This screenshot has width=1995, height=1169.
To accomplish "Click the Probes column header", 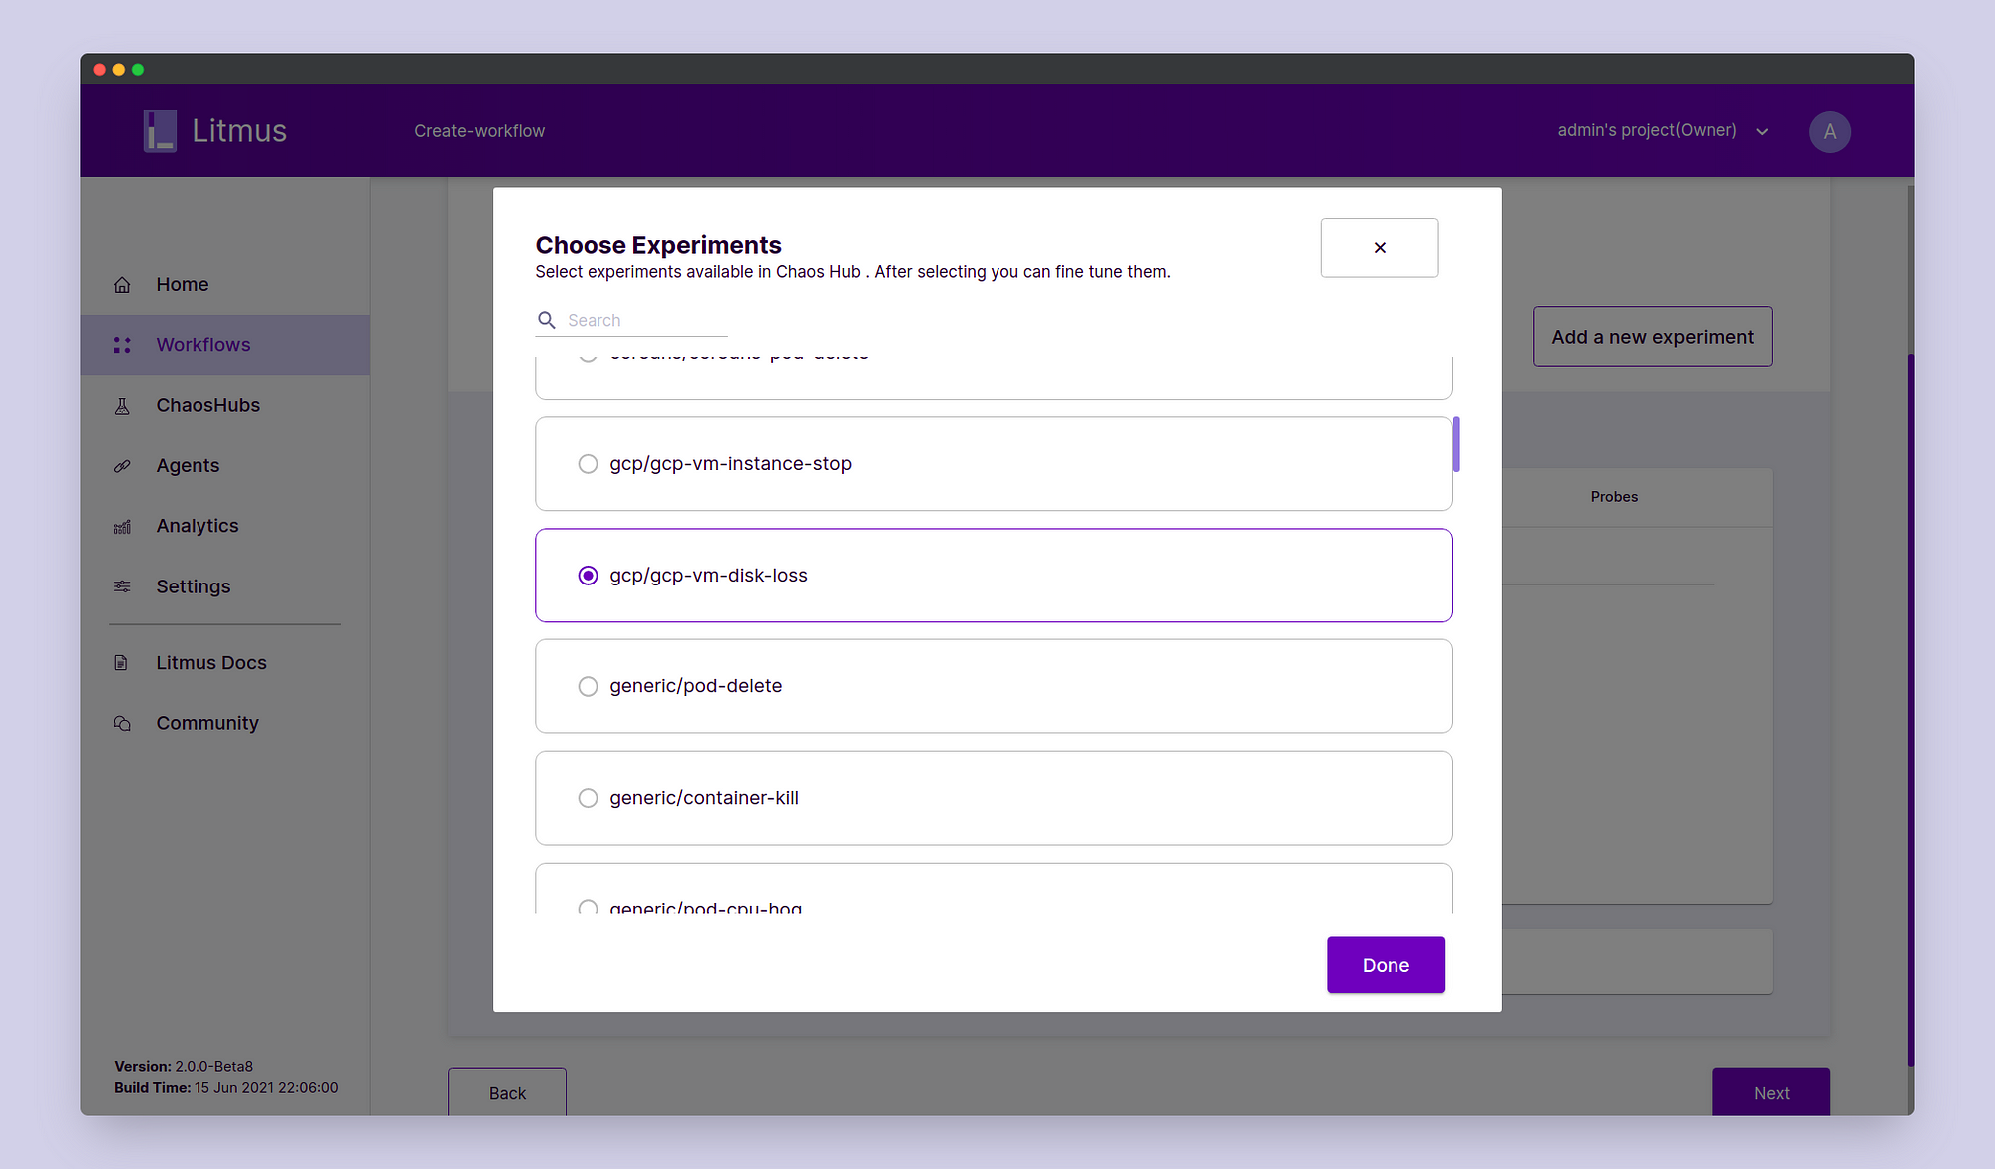I will (x=1614, y=497).
